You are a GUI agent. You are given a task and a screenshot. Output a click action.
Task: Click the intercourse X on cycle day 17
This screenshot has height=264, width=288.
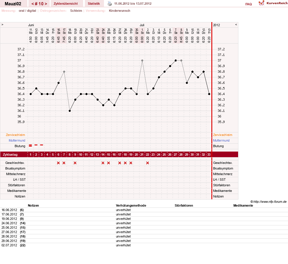coord(120,163)
